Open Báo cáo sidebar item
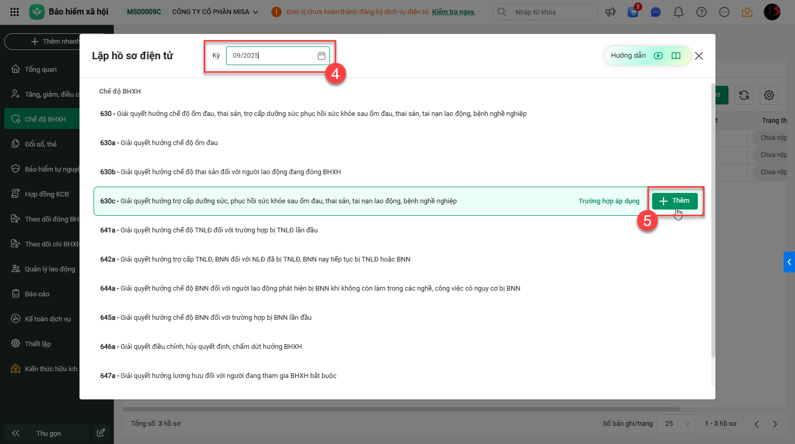 click(x=42, y=294)
